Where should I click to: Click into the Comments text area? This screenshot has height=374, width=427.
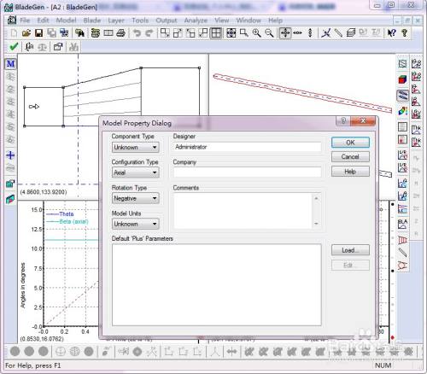coord(243,211)
